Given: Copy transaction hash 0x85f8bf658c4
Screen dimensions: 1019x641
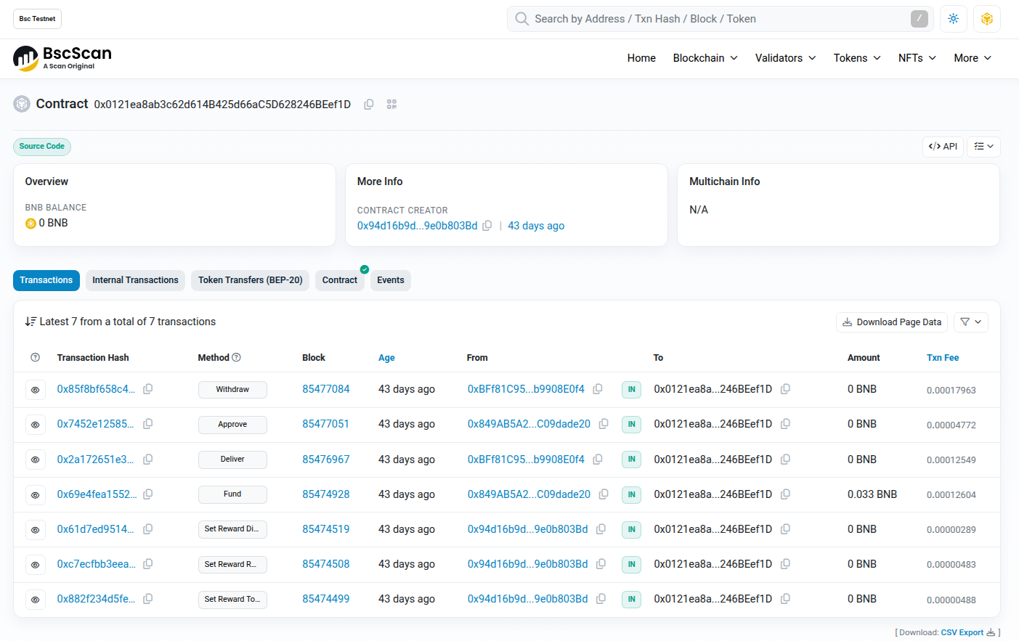Looking at the screenshot, I should [x=148, y=389].
